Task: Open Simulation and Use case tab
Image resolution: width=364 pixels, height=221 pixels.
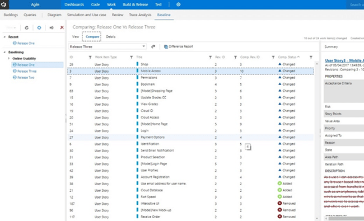Action: (87, 15)
